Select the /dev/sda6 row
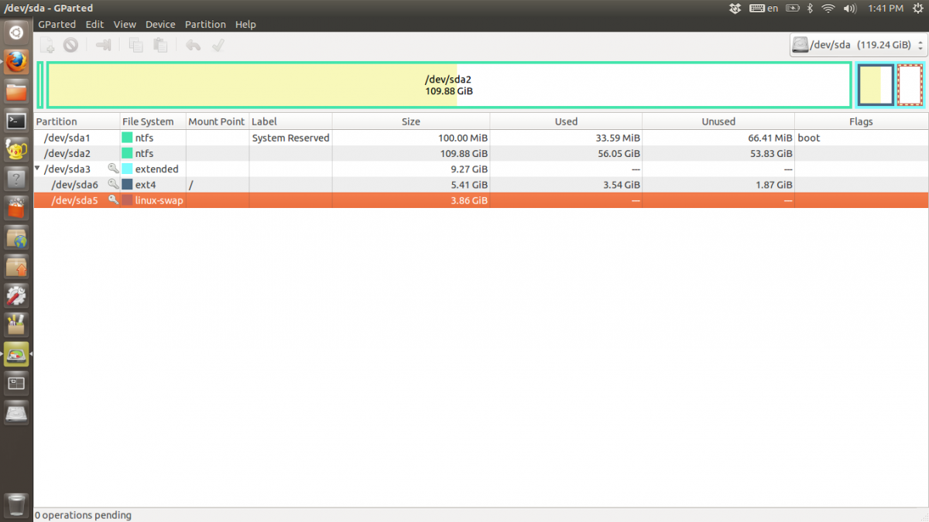The width and height of the screenshot is (929, 522). [481, 184]
